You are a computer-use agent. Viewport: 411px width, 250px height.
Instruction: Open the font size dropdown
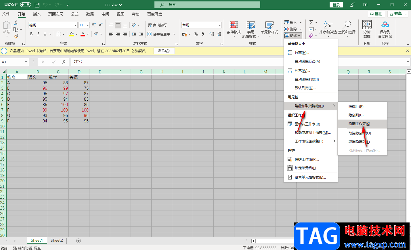(88, 25)
